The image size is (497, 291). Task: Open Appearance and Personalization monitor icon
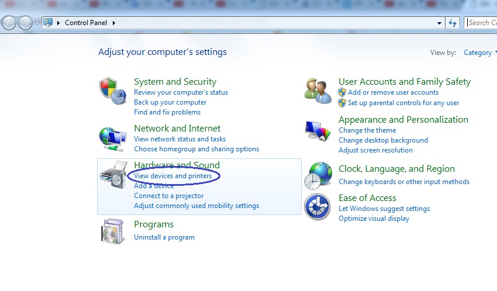tap(317, 131)
